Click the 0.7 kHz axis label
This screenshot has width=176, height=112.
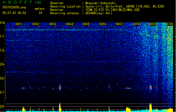click(2, 92)
